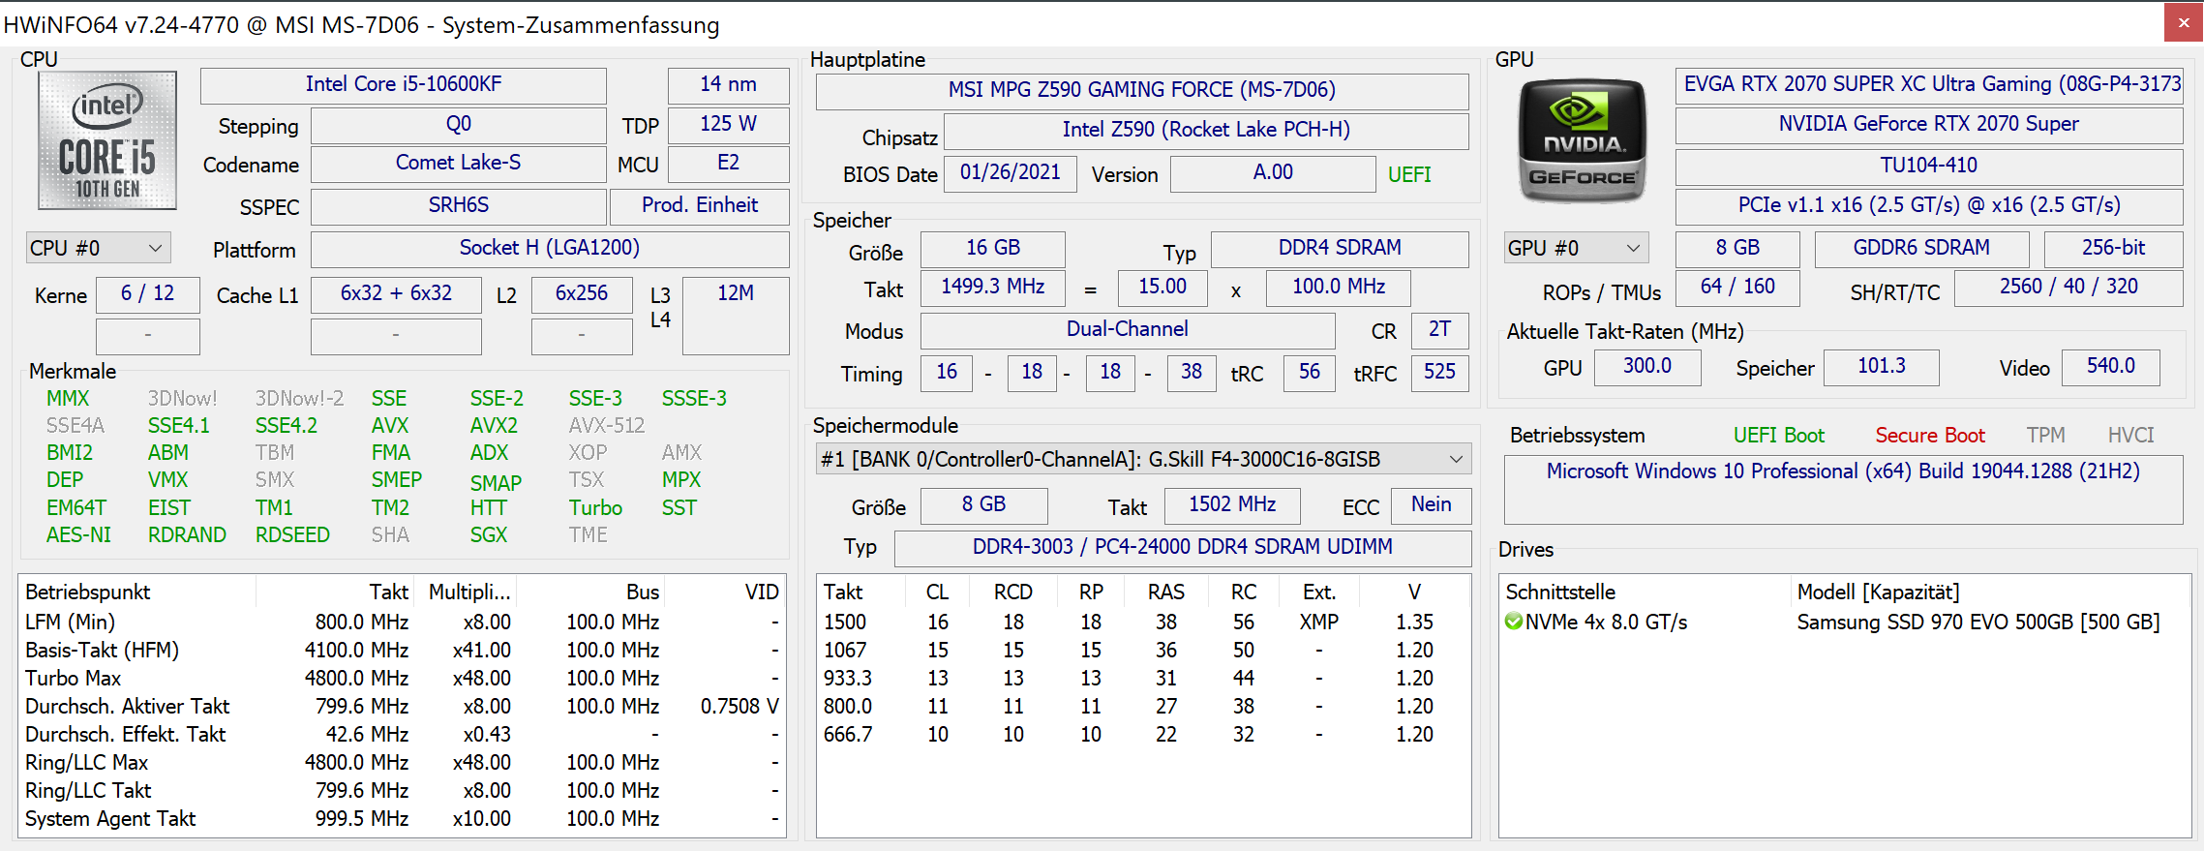2204x851 pixels.
Task: Click the Schnittstelle column header
Action: click(x=1645, y=592)
